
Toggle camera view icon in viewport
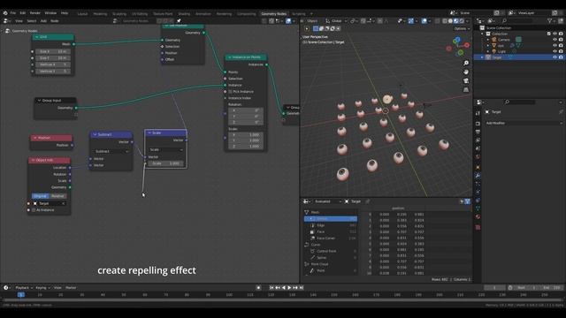pyautogui.click(x=466, y=80)
